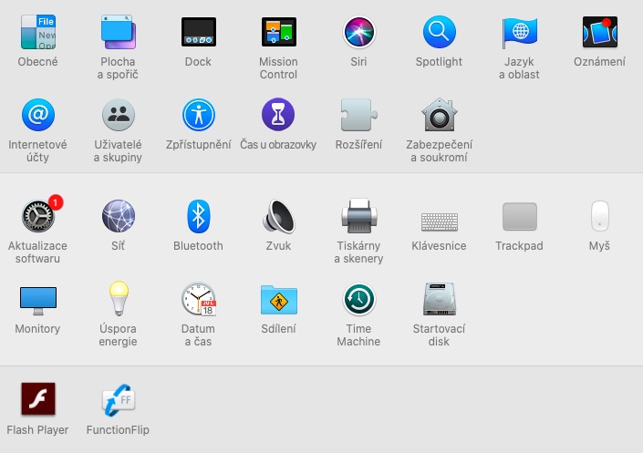Open Sdílení sharing preferences
The image size is (643, 453).
[x=279, y=300]
